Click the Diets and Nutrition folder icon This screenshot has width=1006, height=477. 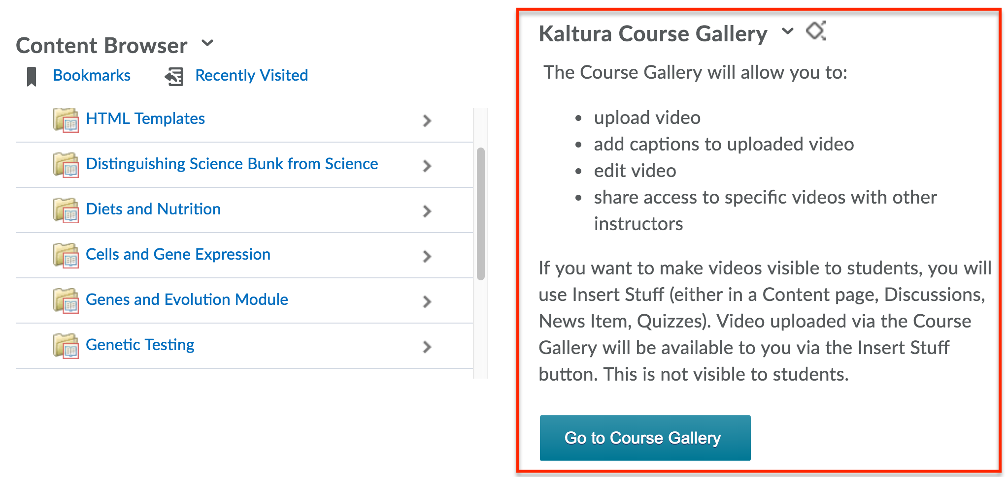coord(66,210)
